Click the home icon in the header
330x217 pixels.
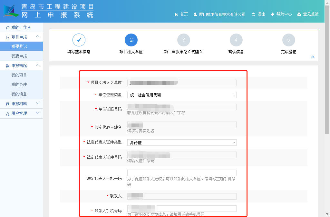(x=176, y=15)
